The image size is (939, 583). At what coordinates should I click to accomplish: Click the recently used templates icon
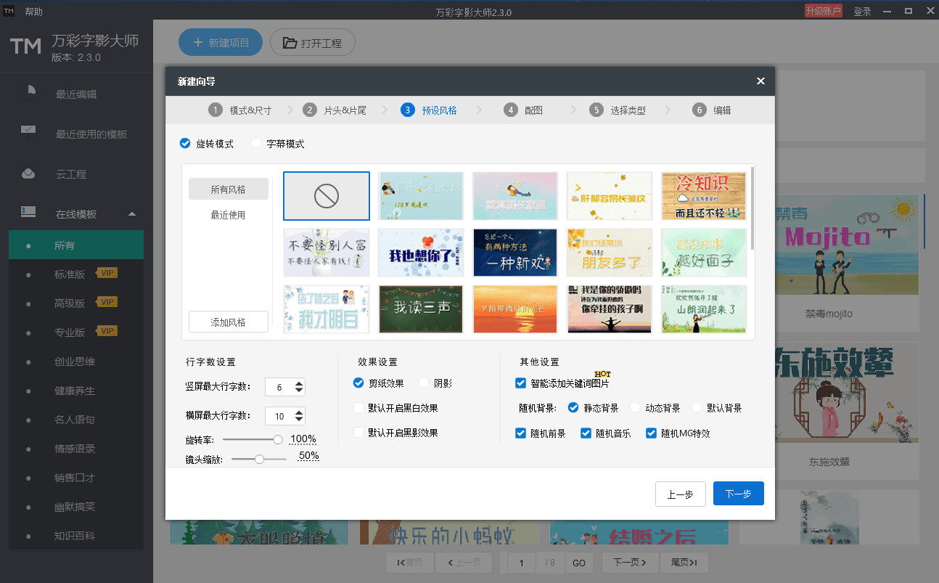pos(28,131)
